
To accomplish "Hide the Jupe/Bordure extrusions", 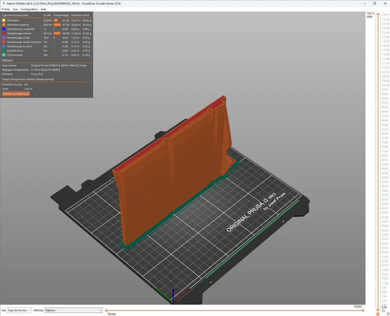I will pyautogui.click(x=46, y=51).
